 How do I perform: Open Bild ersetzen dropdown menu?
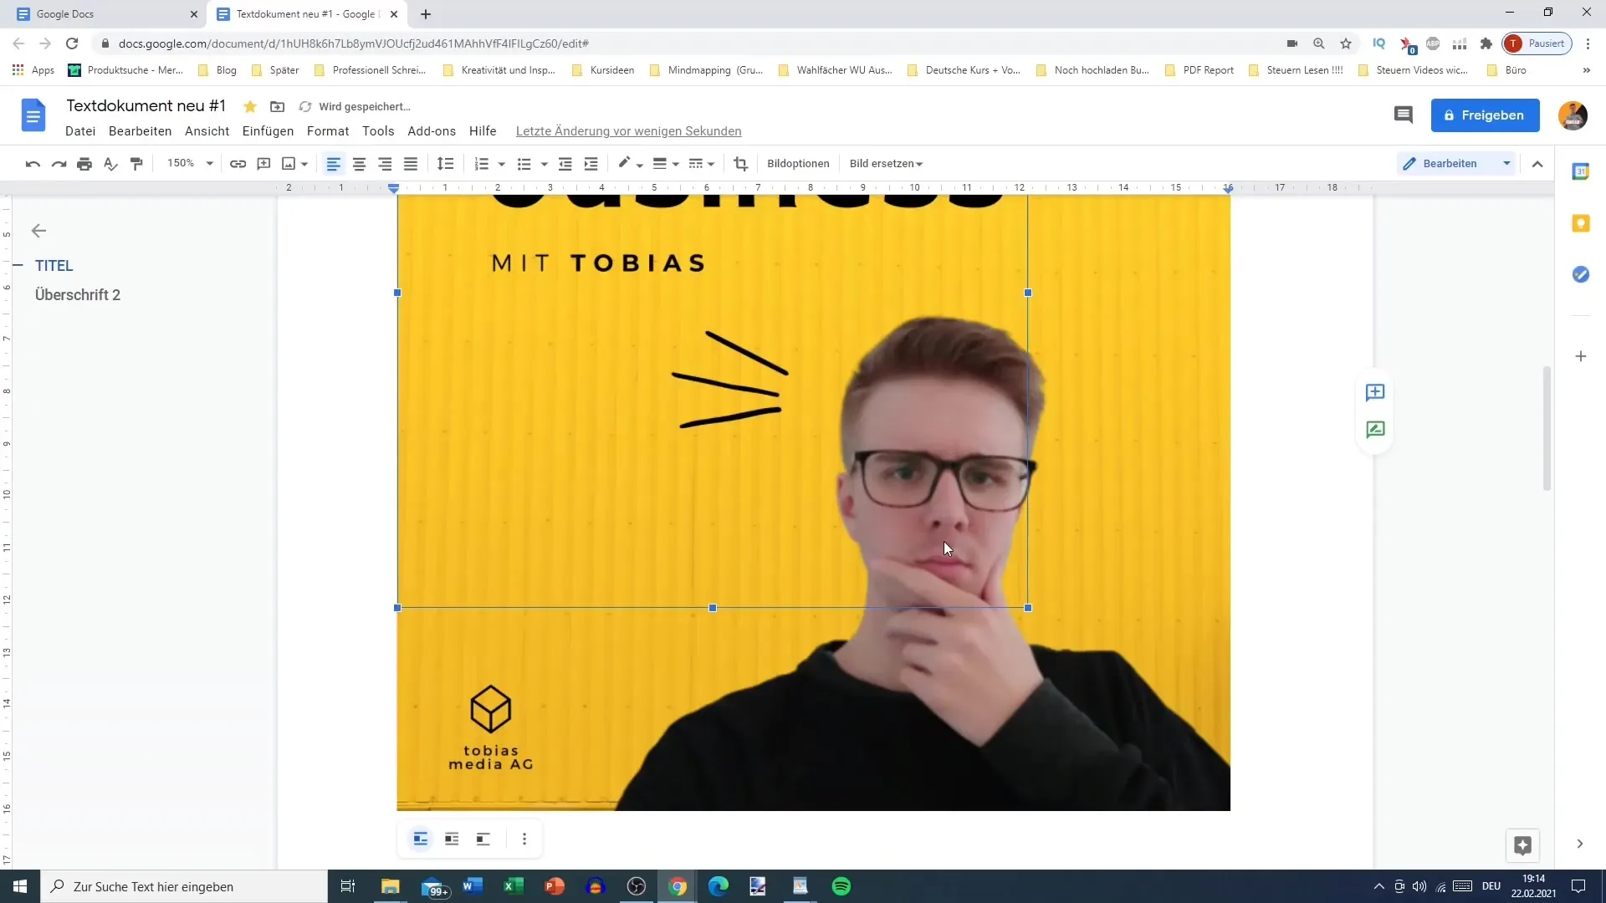887,163
